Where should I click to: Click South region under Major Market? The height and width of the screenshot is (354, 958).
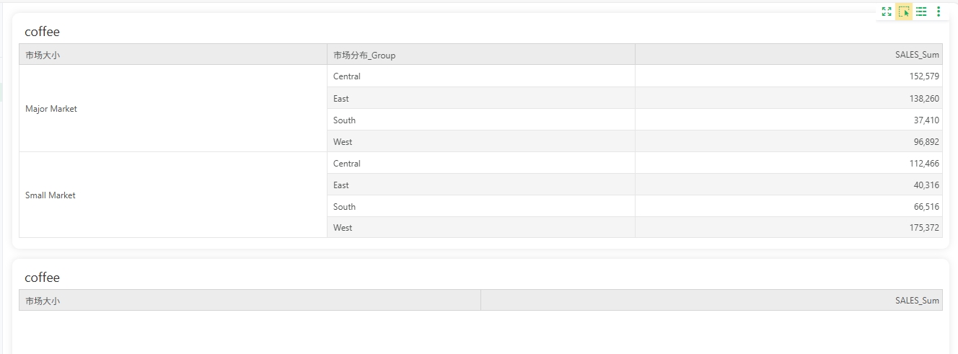click(x=344, y=120)
